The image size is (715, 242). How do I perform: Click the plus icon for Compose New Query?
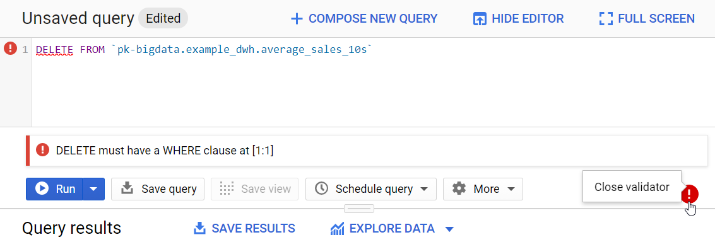tap(297, 19)
